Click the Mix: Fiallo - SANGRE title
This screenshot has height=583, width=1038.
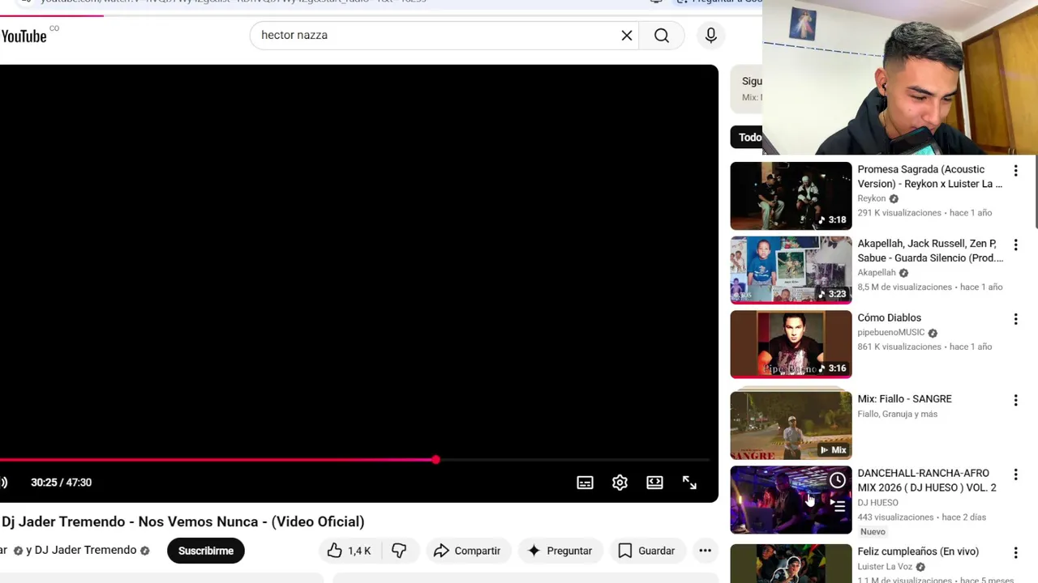pyautogui.click(x=905, y=398)
